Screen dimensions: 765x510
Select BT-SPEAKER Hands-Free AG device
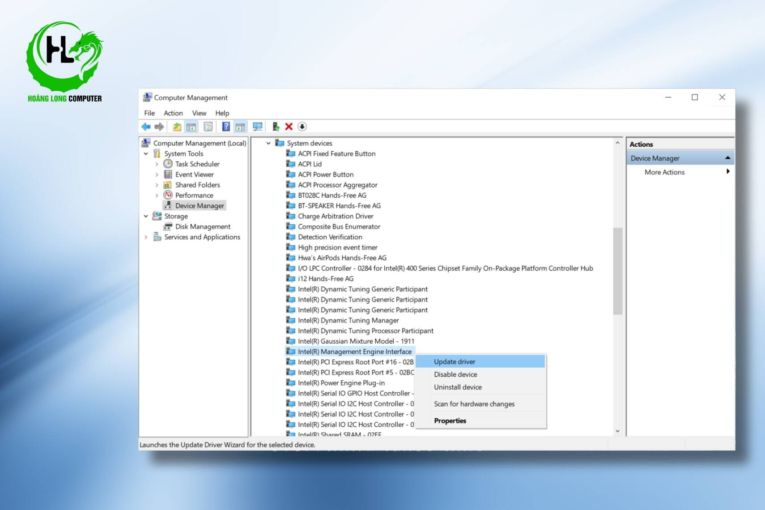point(340,206)
